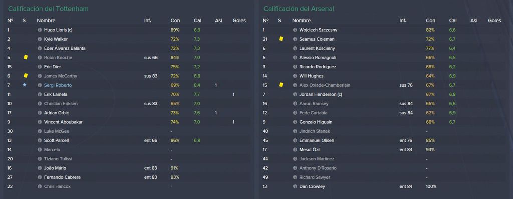513x199 pixels.
Task: Sort Arsenal players by Nombre header
Action: coord(301,20)
